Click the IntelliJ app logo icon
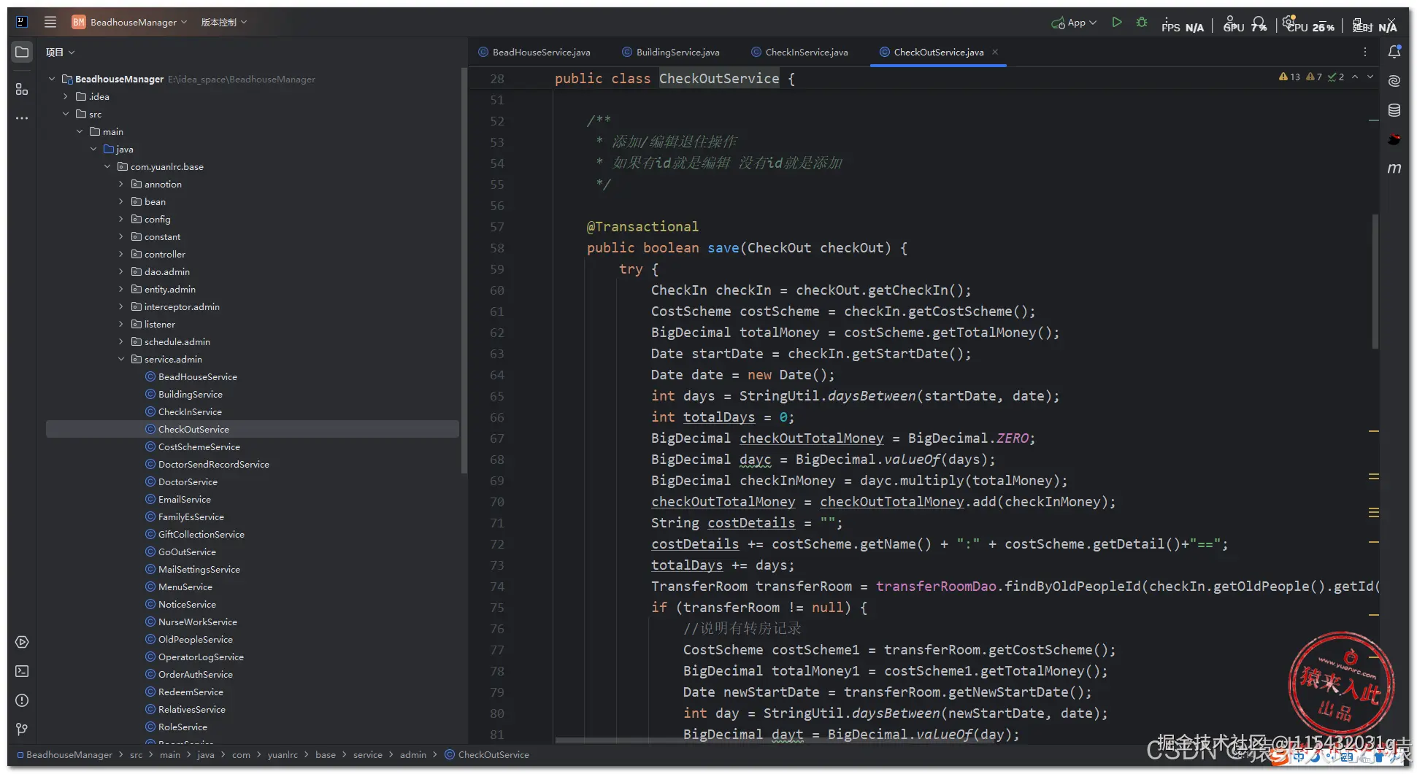This screenshot has width=1417, height=774. click(22, 22)
